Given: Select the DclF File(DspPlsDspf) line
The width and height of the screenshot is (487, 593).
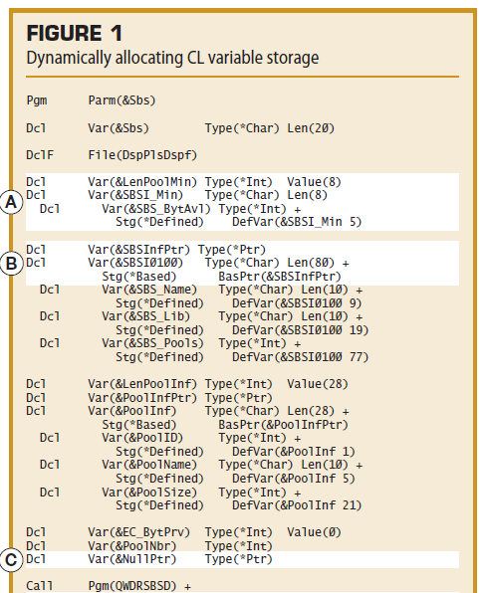Looking at the screenshot, I should pos(112,155).
